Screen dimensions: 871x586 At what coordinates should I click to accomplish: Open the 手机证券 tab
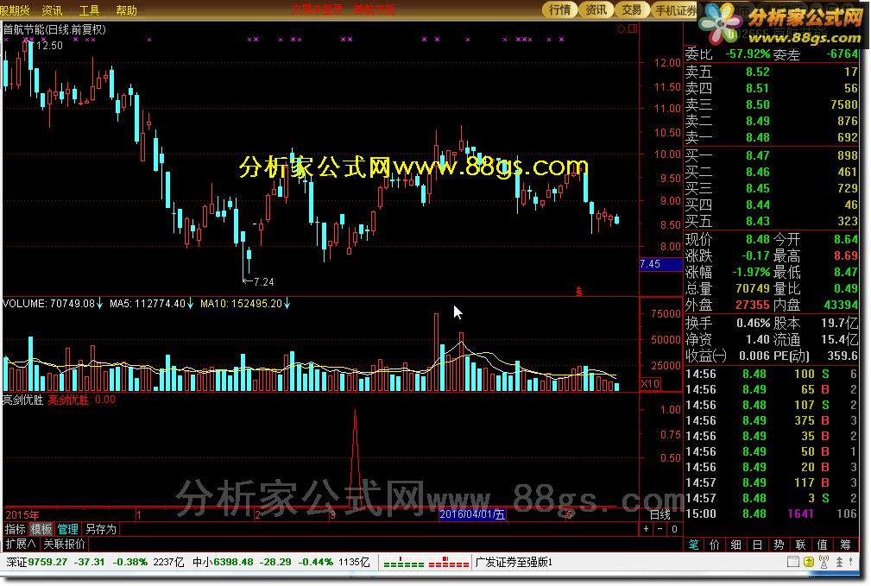click(675, 9)
